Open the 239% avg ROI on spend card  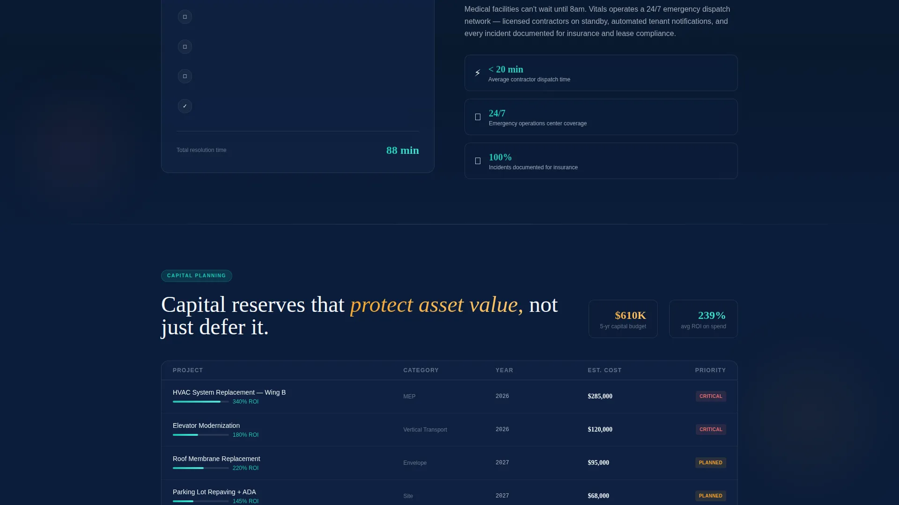tap(703, 319)
